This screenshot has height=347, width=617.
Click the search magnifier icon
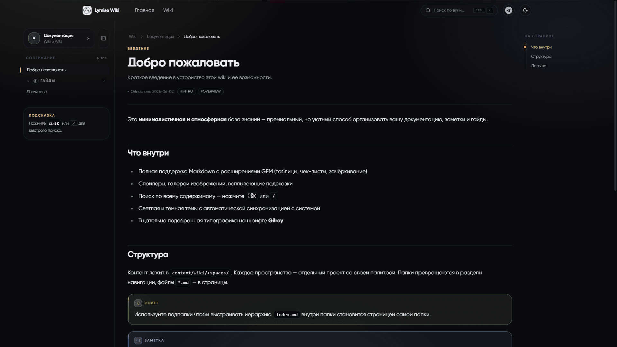pos(428,10)
